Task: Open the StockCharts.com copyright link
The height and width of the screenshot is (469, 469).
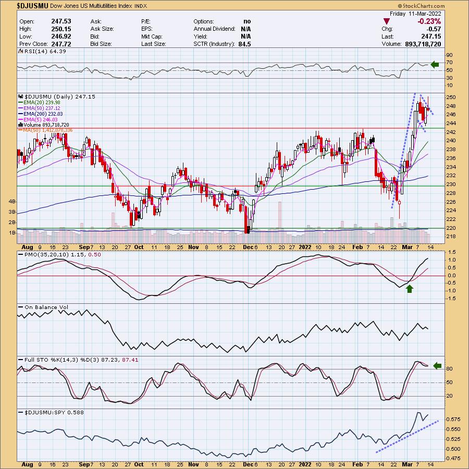Action: [x=421, y=6]
